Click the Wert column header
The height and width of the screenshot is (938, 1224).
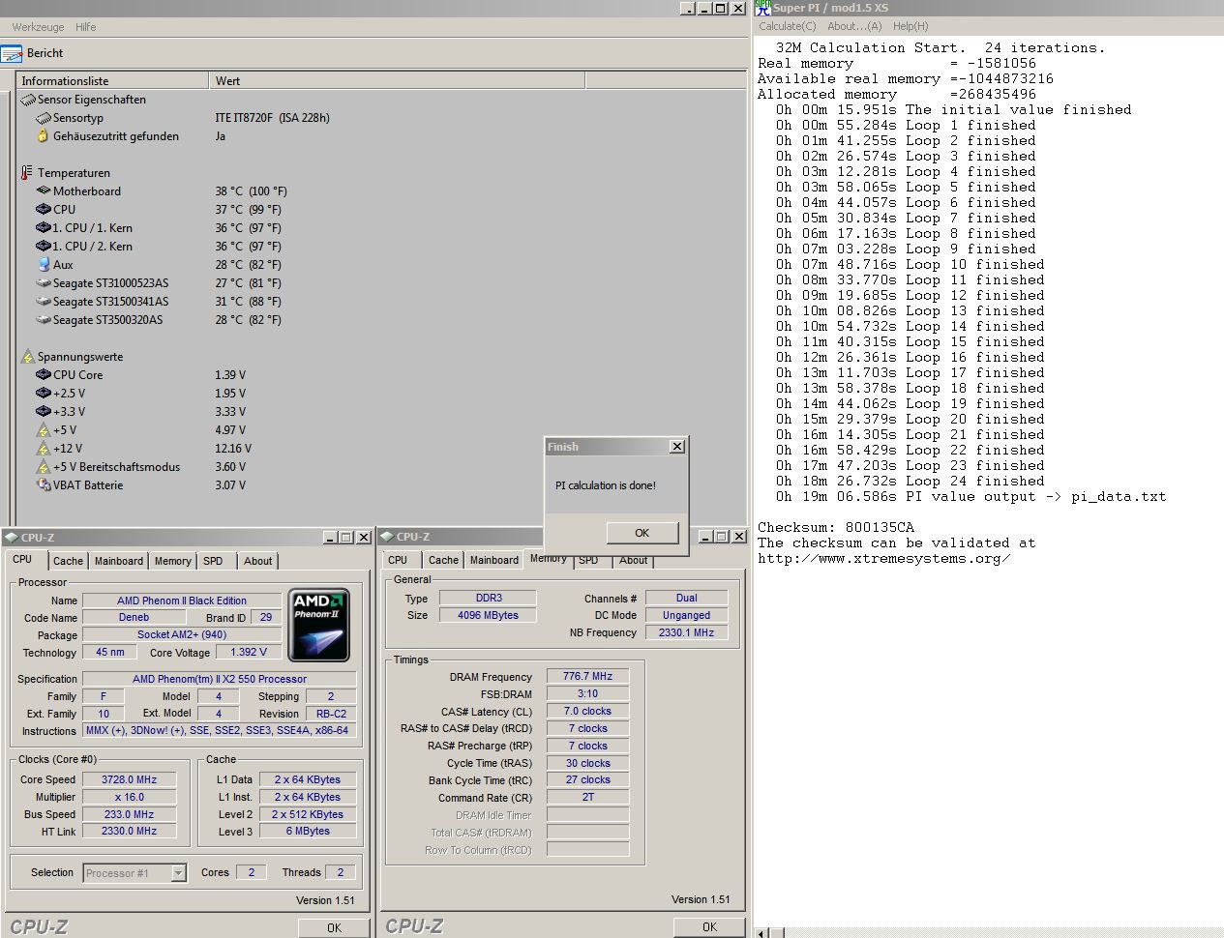pos(397,81)
